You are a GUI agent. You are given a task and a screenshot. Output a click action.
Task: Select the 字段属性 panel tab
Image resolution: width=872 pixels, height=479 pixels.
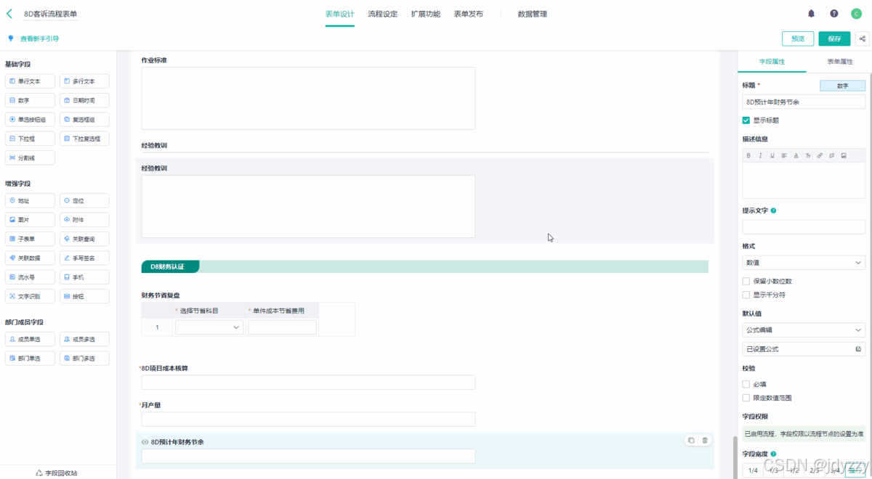click(x=772, y=62)
